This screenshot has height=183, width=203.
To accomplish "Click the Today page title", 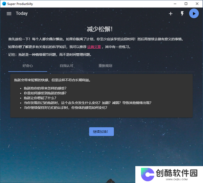I will tap(22, 14).
